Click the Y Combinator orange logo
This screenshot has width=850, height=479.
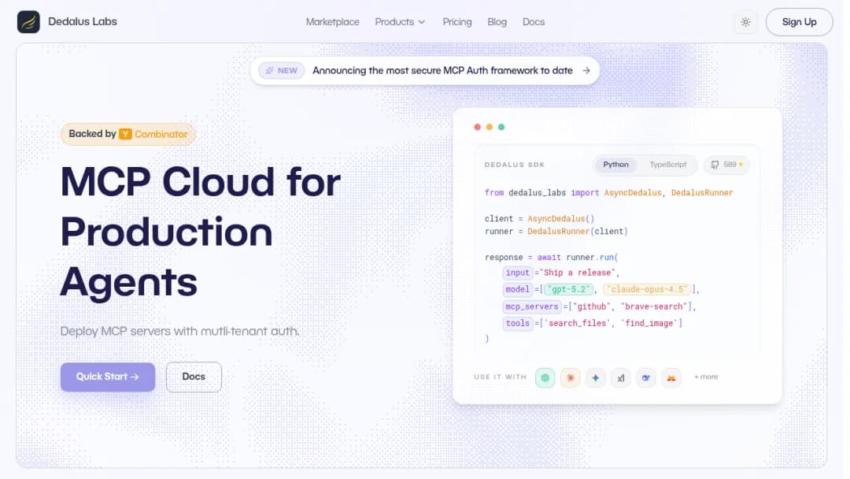tap(125, 134)
